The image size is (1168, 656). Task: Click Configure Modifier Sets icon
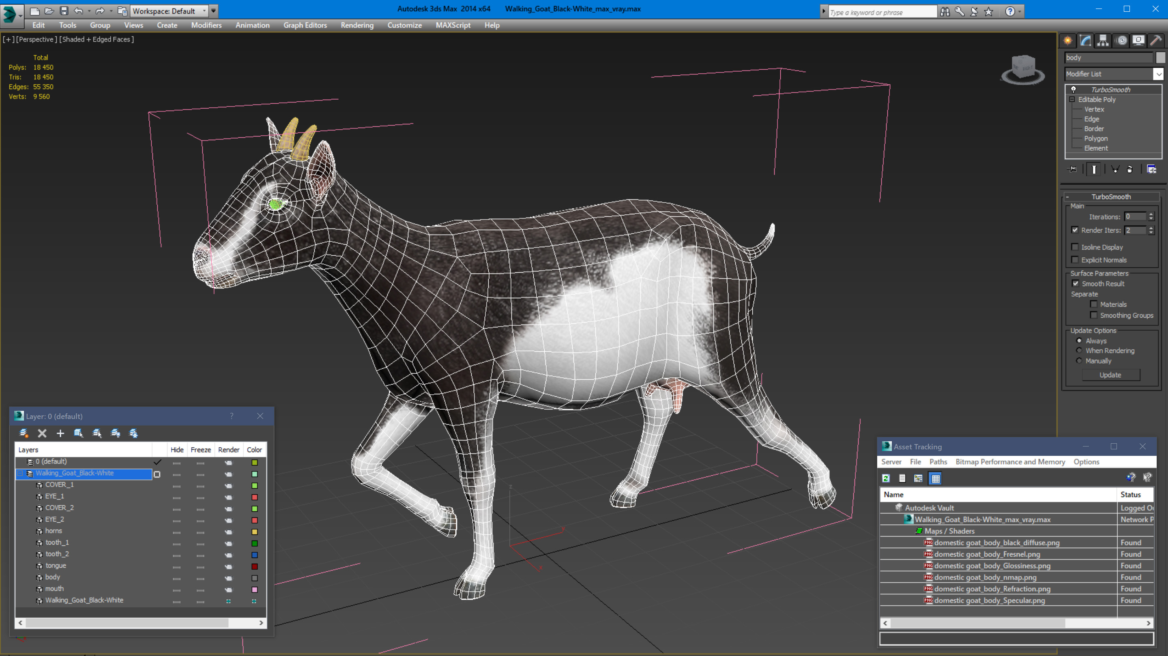click(1151, 169)
